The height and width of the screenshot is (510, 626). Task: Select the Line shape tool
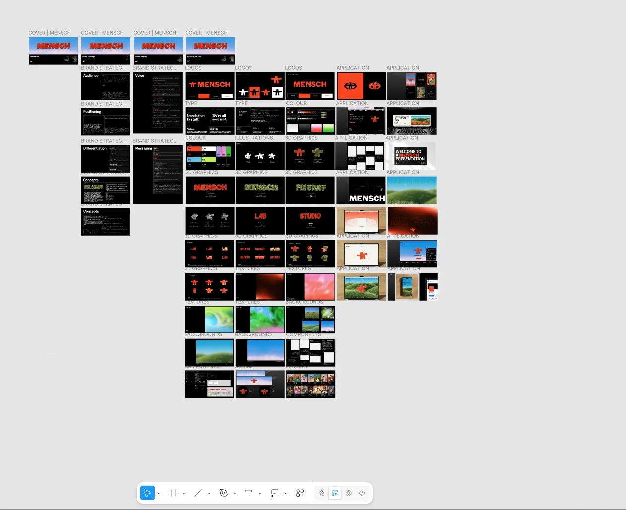click(x=198, y=493)
